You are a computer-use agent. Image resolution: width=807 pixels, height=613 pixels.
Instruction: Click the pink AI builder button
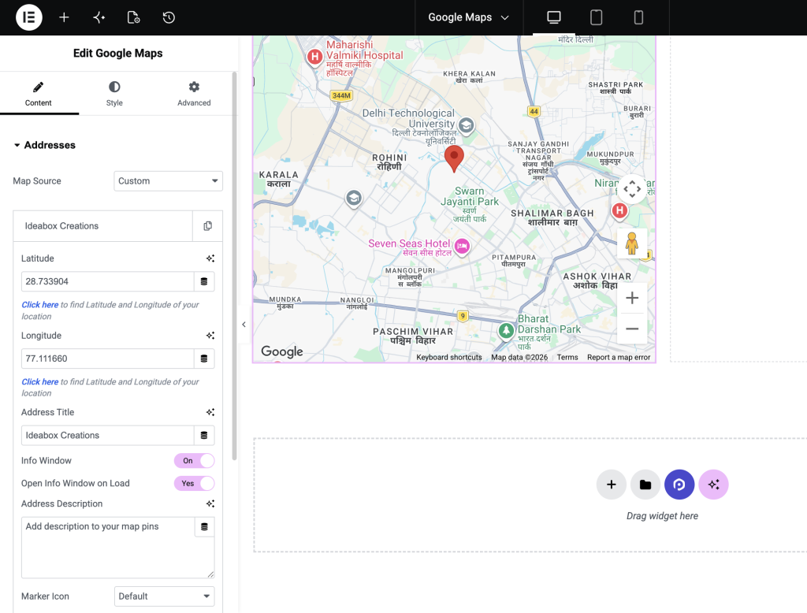[713, 485]
